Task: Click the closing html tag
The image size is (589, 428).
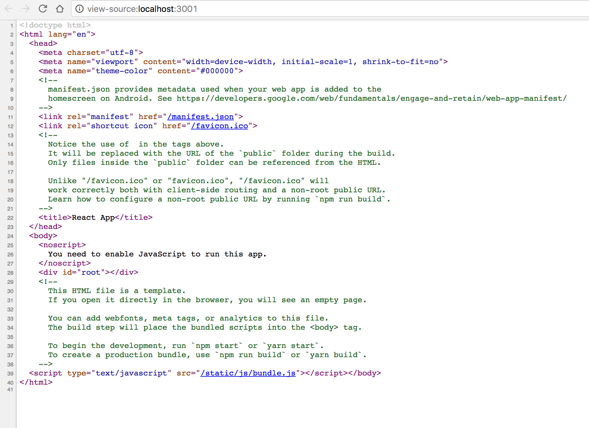Action: [36, 382]
